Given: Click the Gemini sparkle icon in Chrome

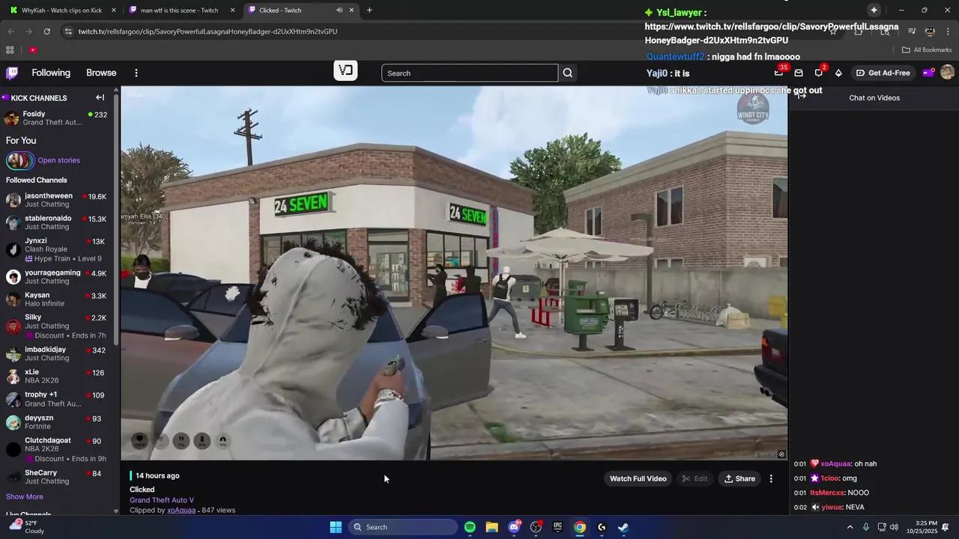Looking at the screenshot, I should pyautogui.click(x=874, y=10).
